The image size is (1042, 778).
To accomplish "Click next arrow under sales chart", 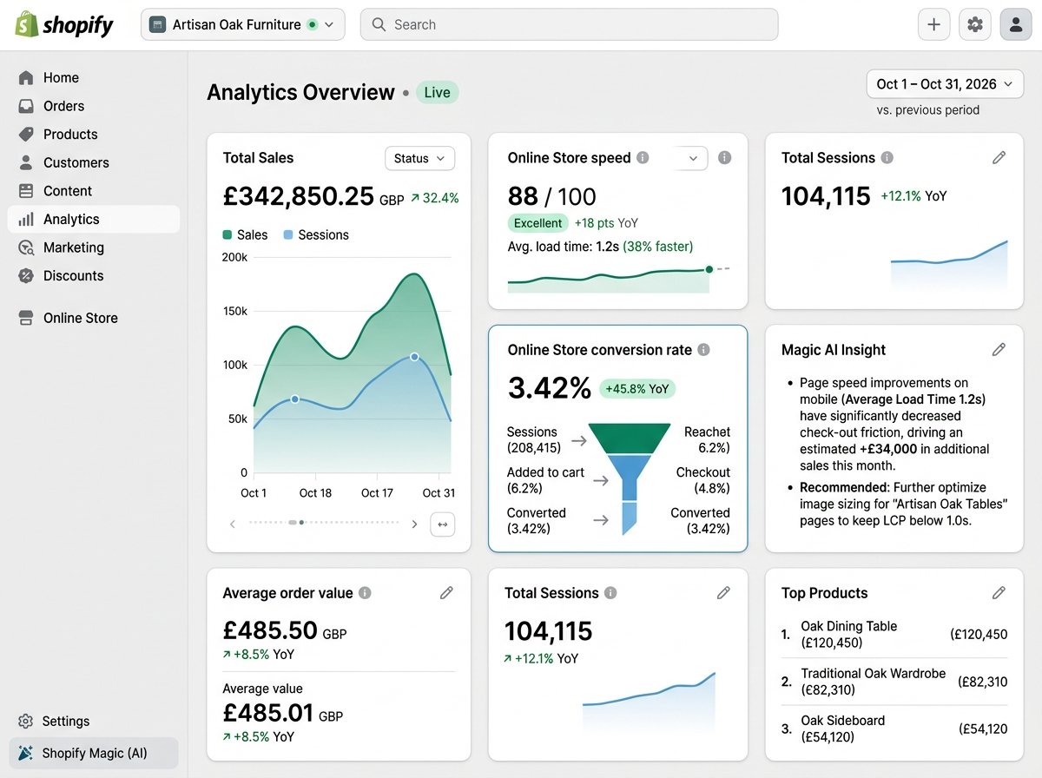I will click(x=414, y=524).
